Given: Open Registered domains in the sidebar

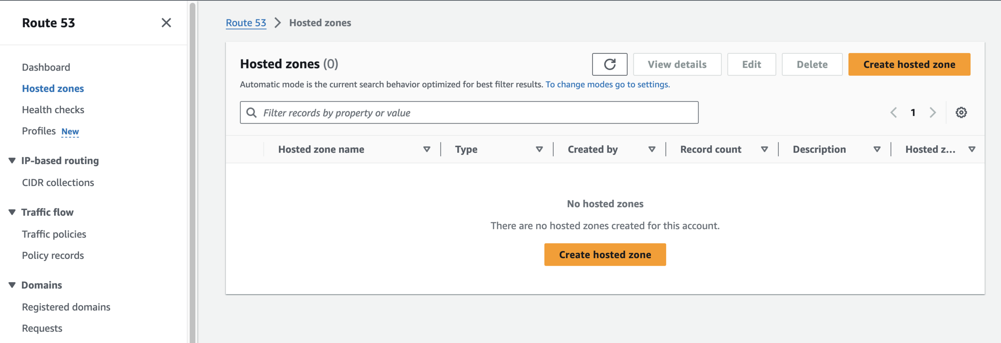Looking at the screenshot, I should pos(66,307).
